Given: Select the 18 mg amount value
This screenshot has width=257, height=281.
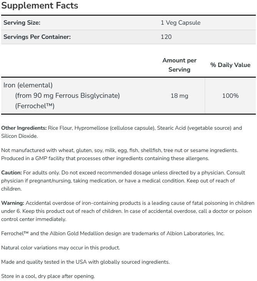Looking at the screenshot, I should tap(179, 95).
